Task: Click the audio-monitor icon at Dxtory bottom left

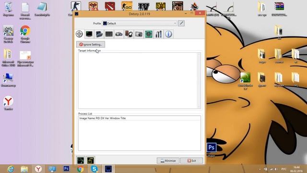Action: (x=81, y=160)
